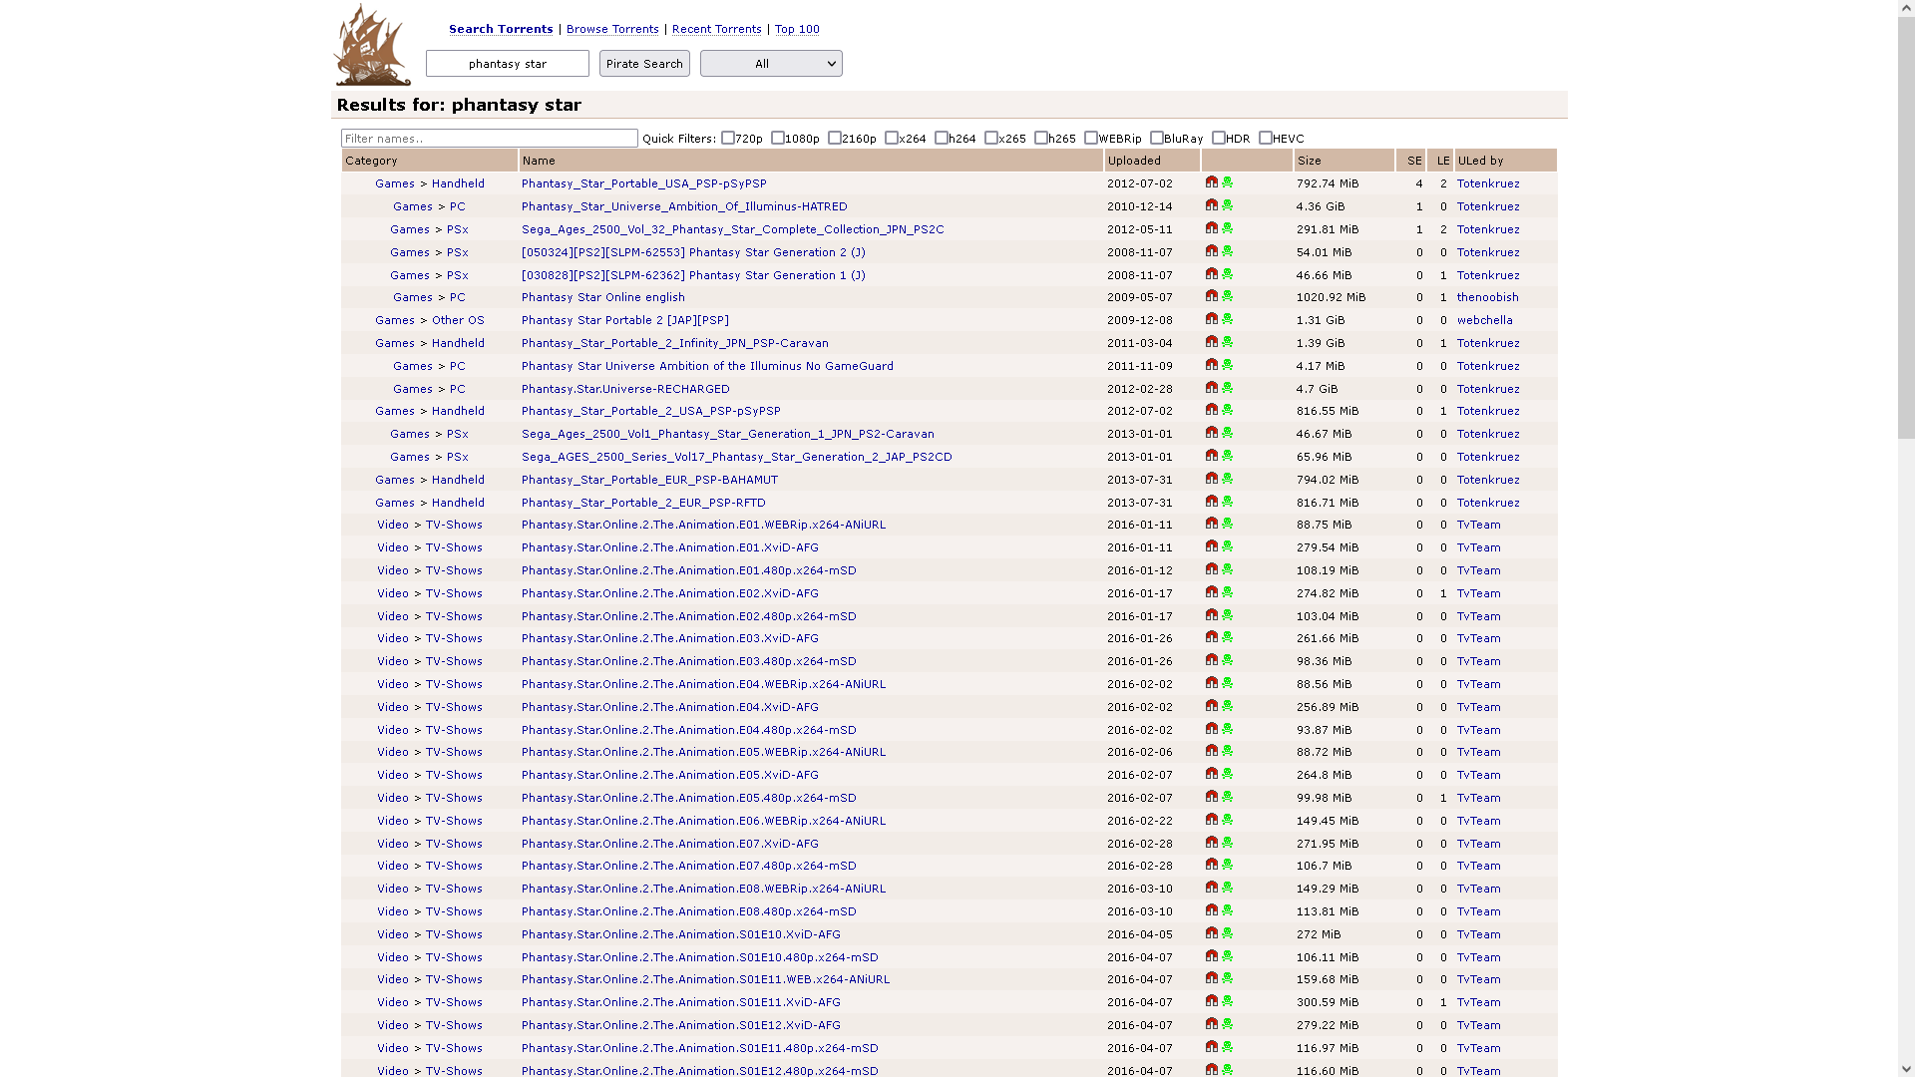The width and height of the screenshot is (1915, 1077).
Task: Enable the 2160p quick filter
Action: 835,138
